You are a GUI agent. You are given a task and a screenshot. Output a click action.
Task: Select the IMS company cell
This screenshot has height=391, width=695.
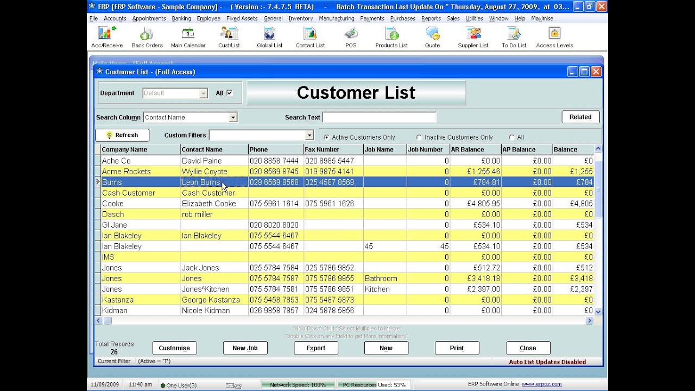[141, 257]
